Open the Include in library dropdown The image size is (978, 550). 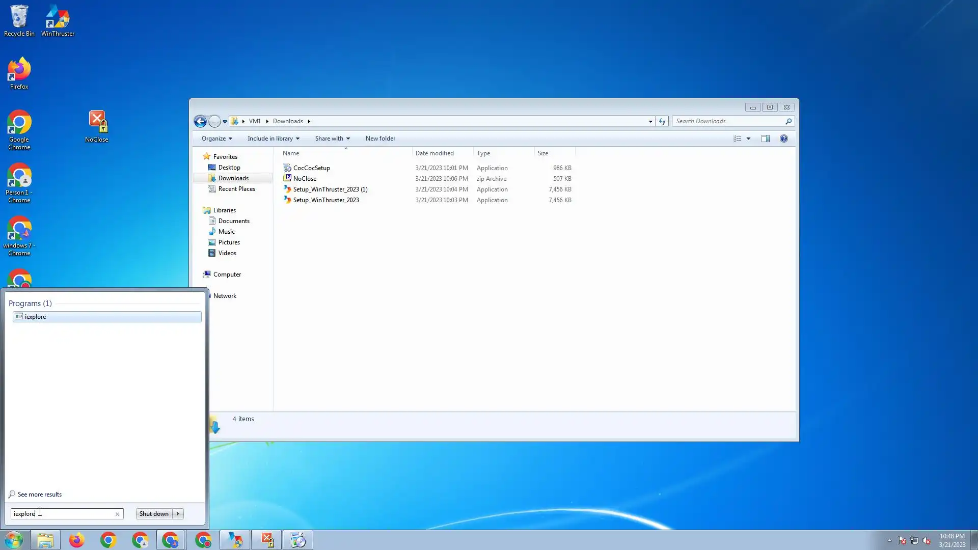click(x=273, y=139)
